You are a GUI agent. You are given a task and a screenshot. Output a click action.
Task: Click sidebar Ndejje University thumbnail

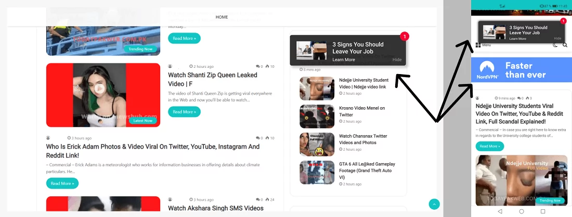317,89
